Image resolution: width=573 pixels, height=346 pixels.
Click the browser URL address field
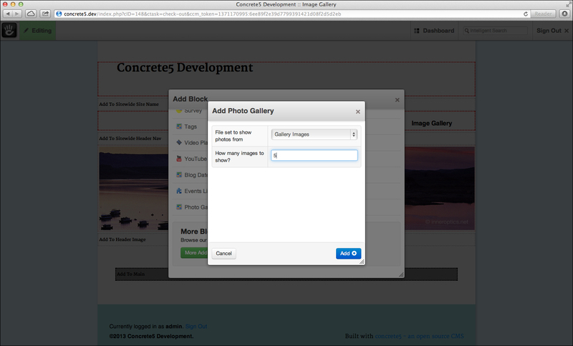292,14
